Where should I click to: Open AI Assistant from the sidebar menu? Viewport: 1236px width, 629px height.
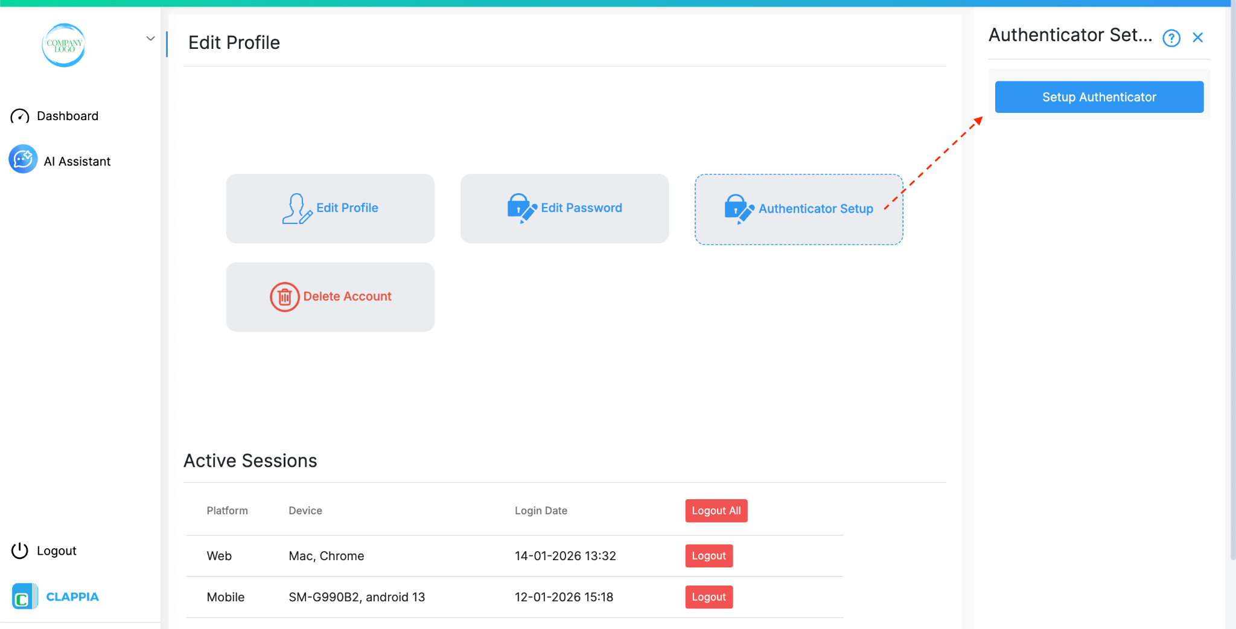pyautogui.click(x=77, y=161)
